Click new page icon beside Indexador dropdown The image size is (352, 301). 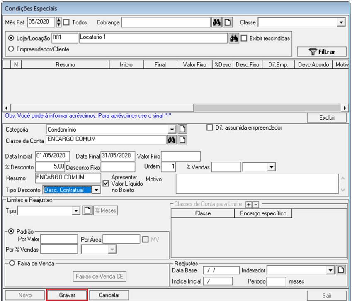341,270
